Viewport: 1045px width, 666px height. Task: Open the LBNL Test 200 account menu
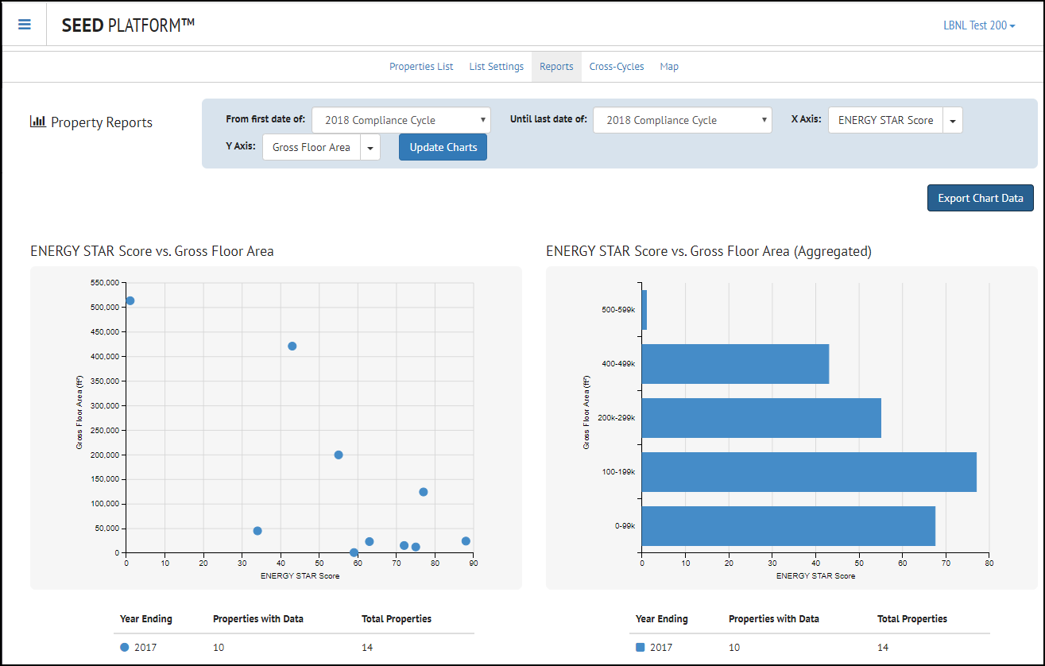click(979, 25)
